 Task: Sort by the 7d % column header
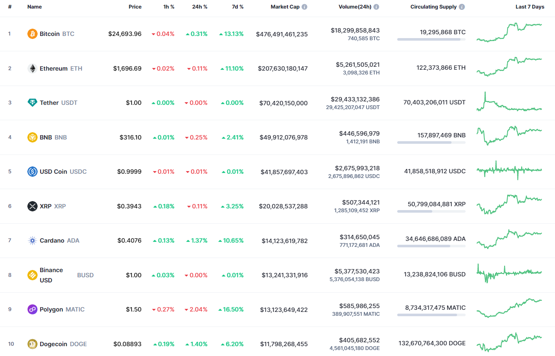(238, 6)
